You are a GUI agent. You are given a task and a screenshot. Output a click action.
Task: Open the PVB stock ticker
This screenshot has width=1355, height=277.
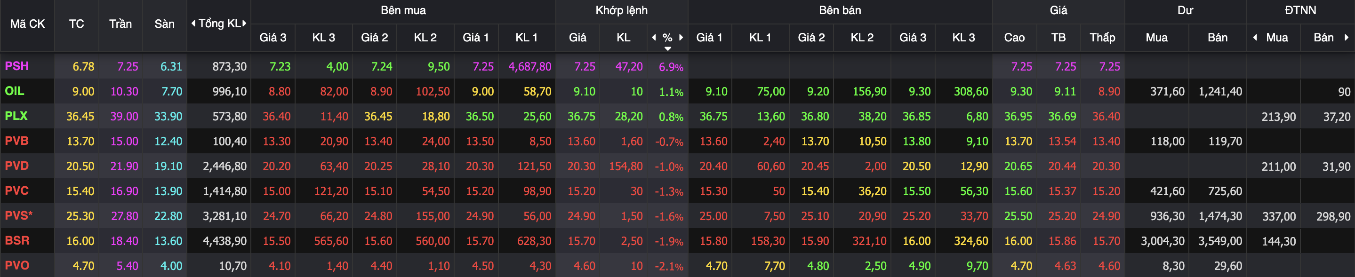[x=17, y=141]
